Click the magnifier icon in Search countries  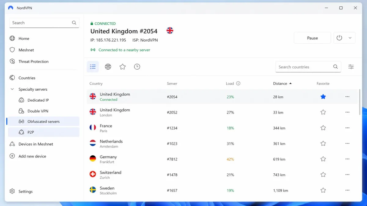tap(335, 67)
